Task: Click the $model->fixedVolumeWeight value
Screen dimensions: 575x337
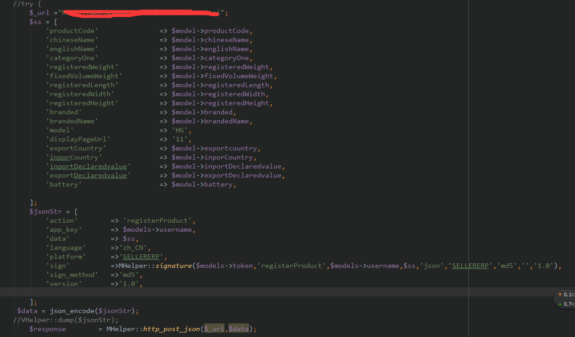Action: 222,76
